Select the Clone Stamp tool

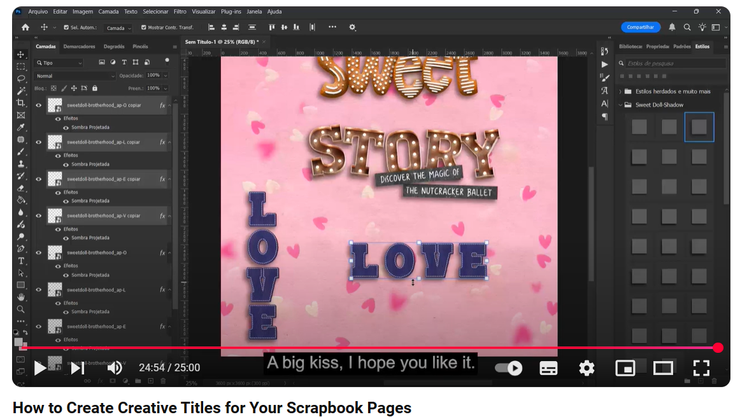pos(21,164)
